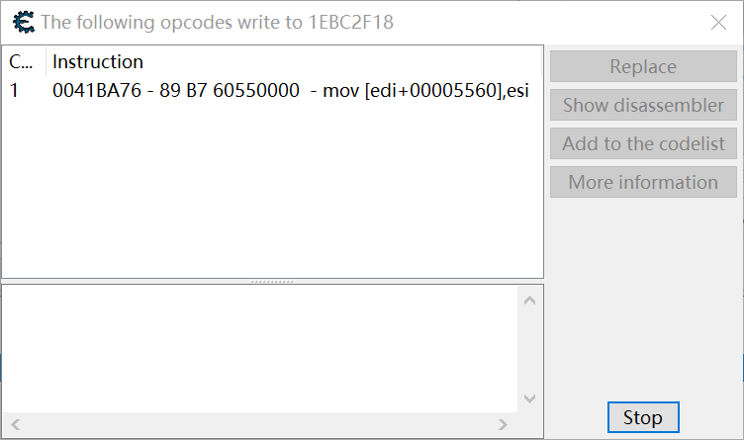The height and width of the screenshot is (440, 744).
Task: Click the up arrow in lower pane scrollbar
Action: pyautogui.click(x=529, y=301)
